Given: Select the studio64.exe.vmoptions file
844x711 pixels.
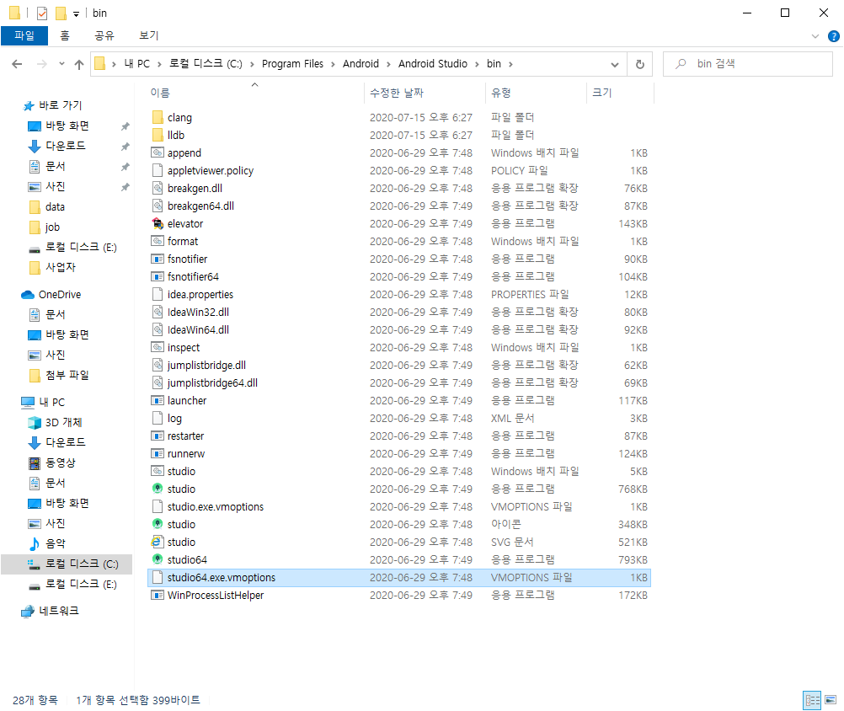Looking at the screenshot, I should pyautogui.click(x=399, y=578).
